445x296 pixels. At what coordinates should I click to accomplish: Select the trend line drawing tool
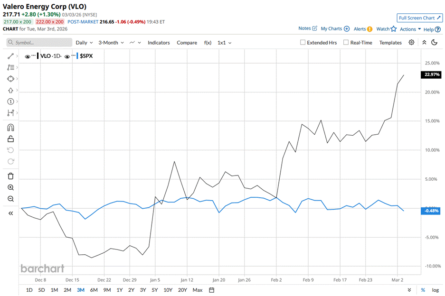(10, 55)
